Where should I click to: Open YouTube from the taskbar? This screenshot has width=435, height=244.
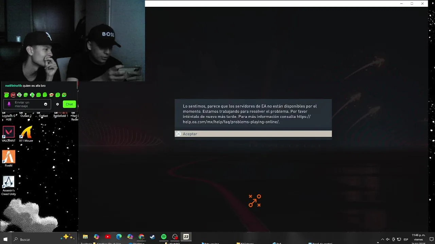[x=108, y=237]
